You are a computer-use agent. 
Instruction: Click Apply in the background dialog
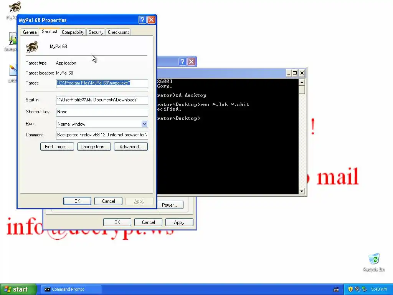(179, 222)
